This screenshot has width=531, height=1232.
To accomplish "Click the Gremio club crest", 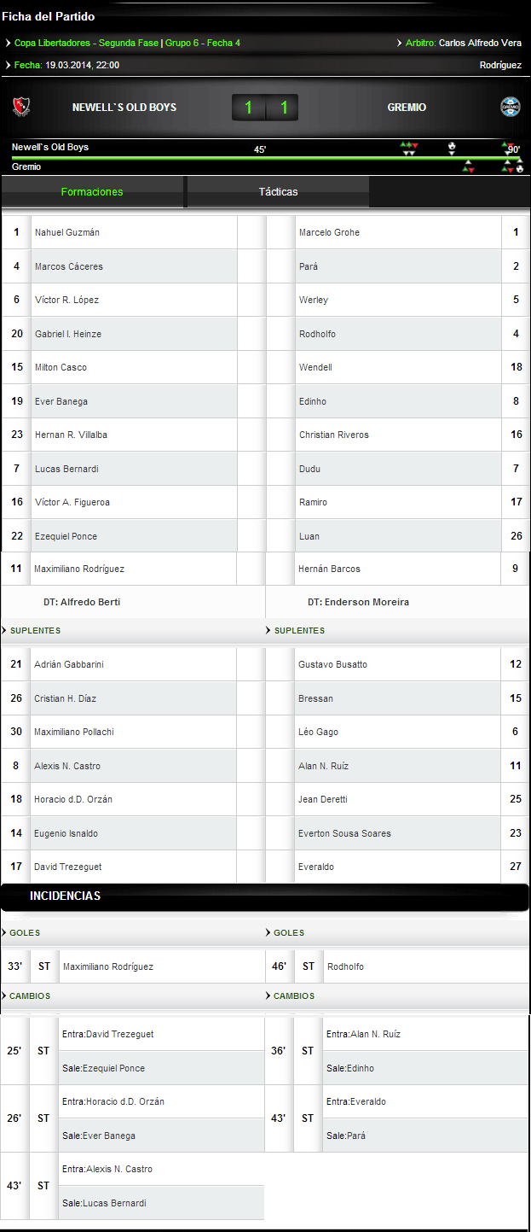I will (510, 107).
